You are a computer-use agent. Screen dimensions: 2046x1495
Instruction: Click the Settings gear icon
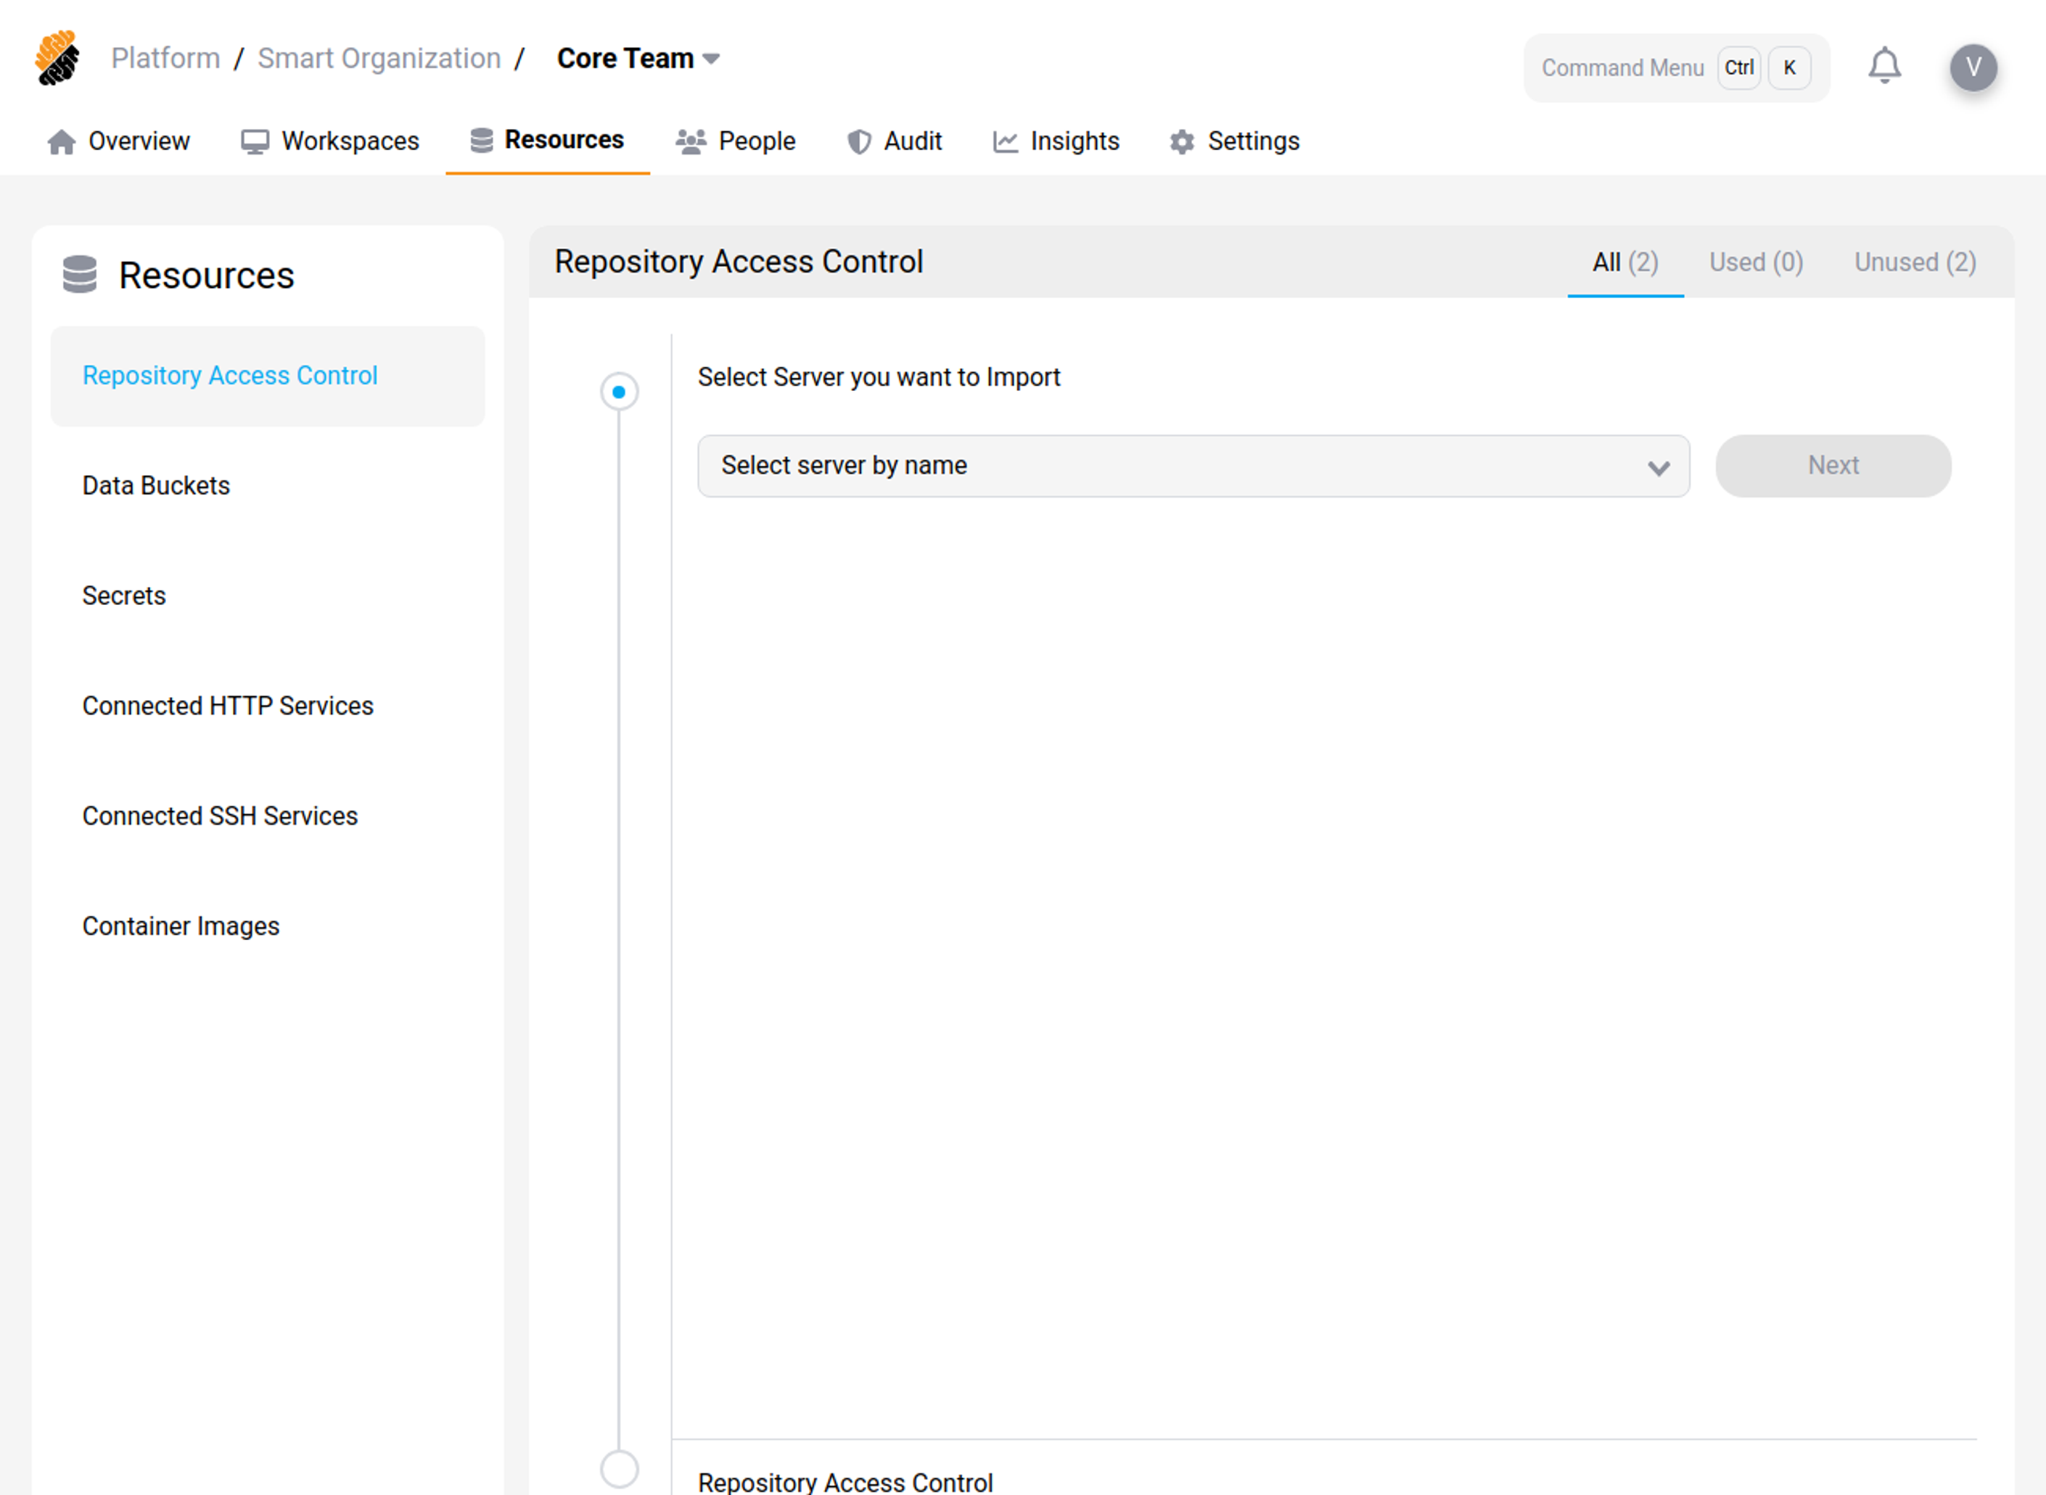(1181, 141)
